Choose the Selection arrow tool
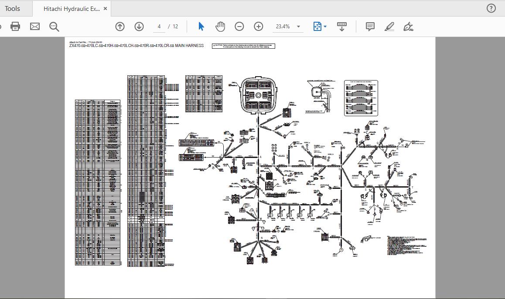This screenshot has height=299, width=505. click(201, 27)
